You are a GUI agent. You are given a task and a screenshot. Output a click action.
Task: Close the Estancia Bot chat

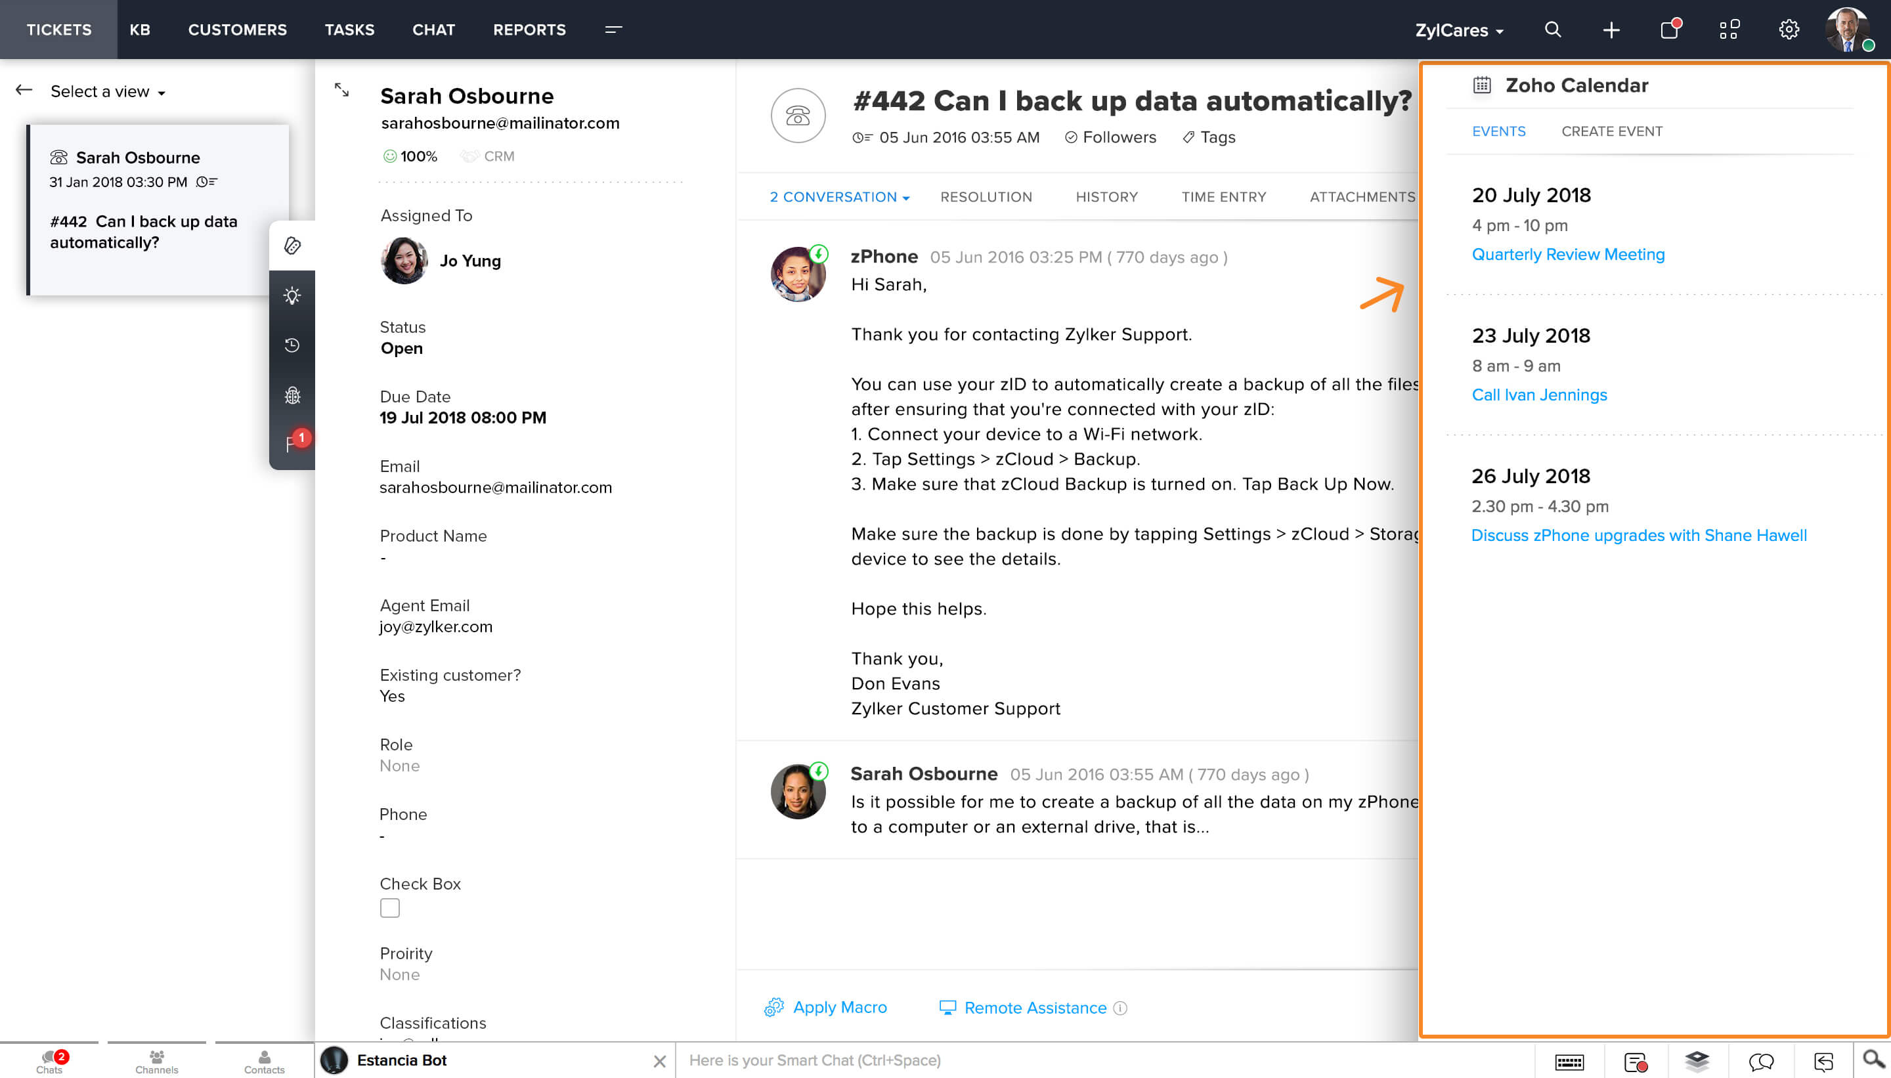pos(659,1061)
